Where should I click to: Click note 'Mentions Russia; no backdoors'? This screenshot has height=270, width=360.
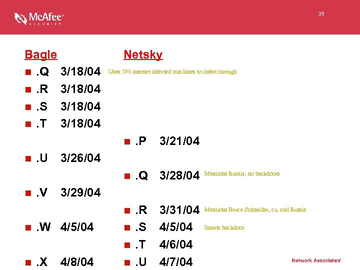coord(242,173)
